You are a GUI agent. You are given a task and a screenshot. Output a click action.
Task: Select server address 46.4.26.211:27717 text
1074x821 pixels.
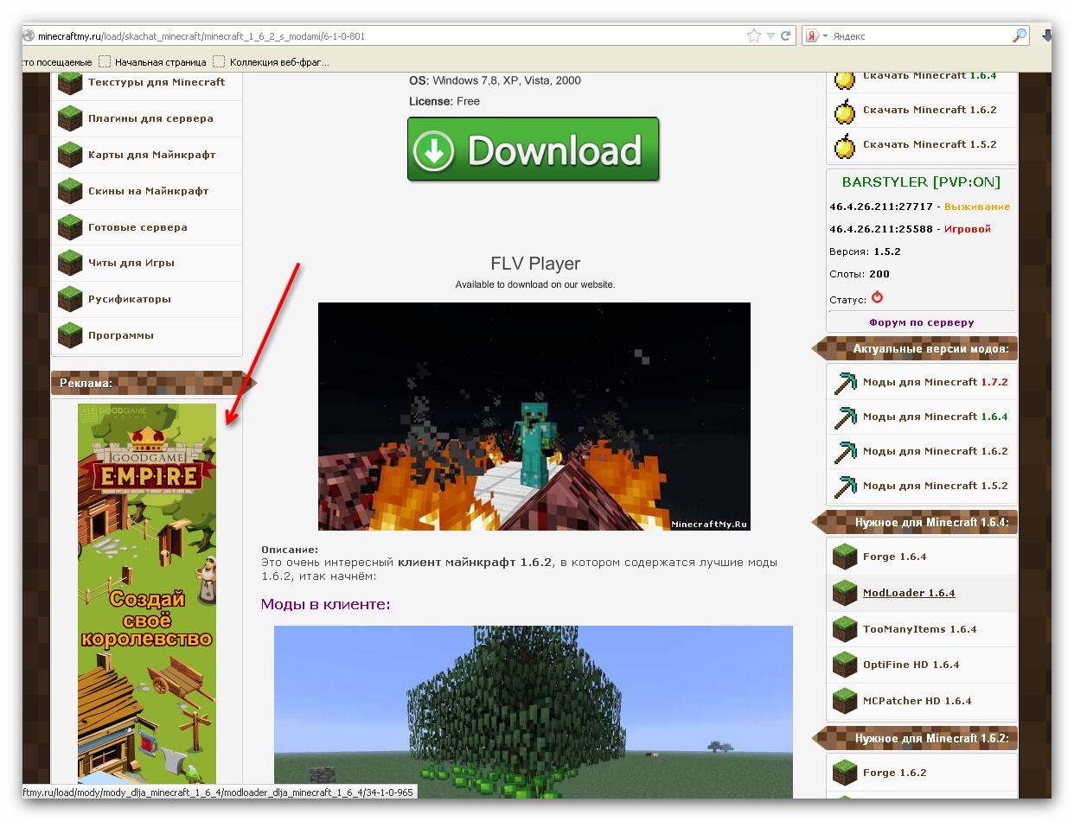881,207
